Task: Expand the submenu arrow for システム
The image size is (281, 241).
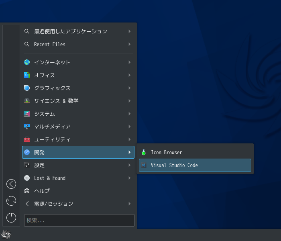Action: pos(130,114)
